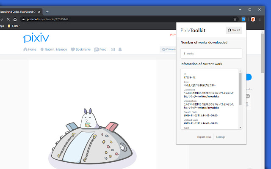Open the pixiv Bookmarks page
271x169 pixels.
(80, 49)
